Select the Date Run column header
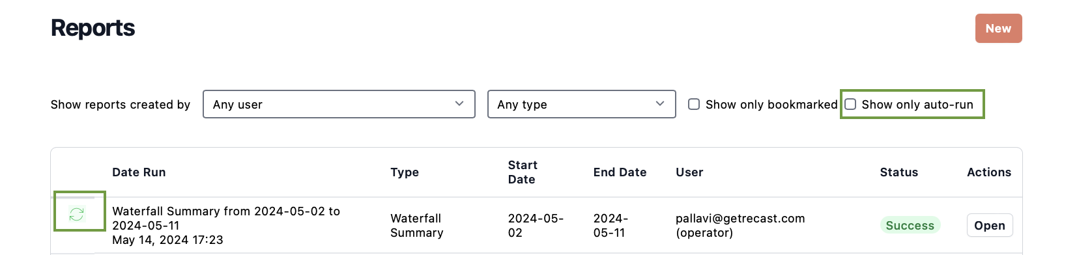Screen dimensions: 1092x255 pyautogui.click(x=139, y=172)
